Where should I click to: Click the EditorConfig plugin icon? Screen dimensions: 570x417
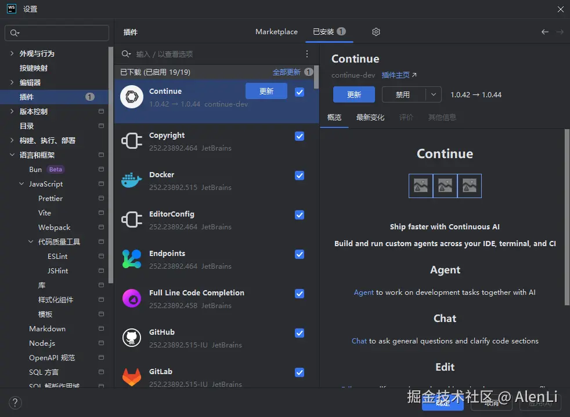(132, 220)
